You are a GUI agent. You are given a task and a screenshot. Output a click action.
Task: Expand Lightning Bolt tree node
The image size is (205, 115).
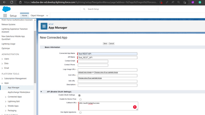6,101
